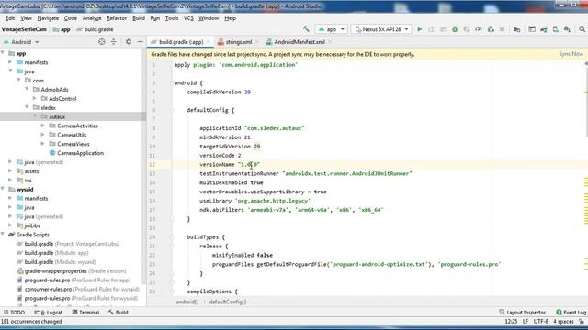Click the Run with Coverage icon
Viewport: 588px width, 330px height.
(467, 29)
